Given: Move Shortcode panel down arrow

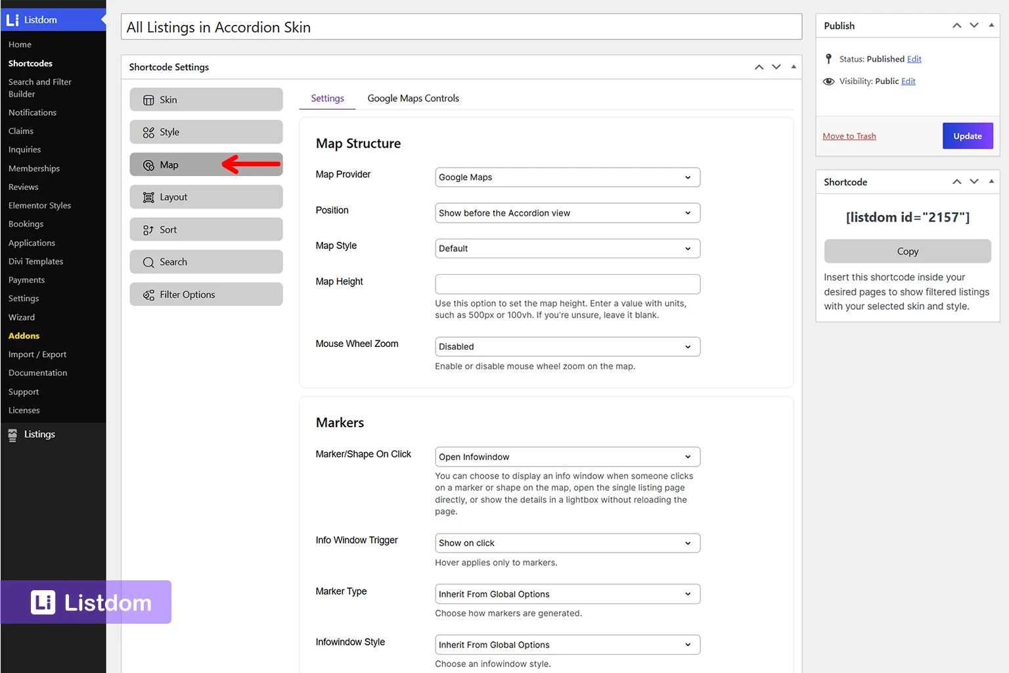Looking at the screenshot, I should (x=974, y=182).
